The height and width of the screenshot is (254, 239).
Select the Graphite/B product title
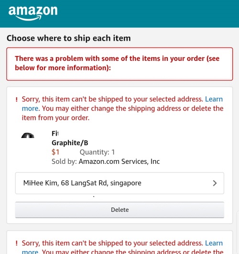(x=70, y=138)
